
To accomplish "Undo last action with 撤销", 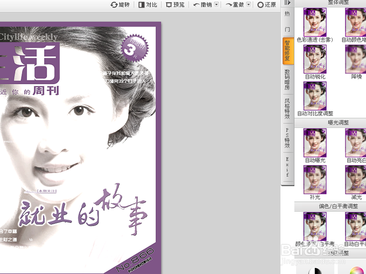I will click(x=203, y=5).
